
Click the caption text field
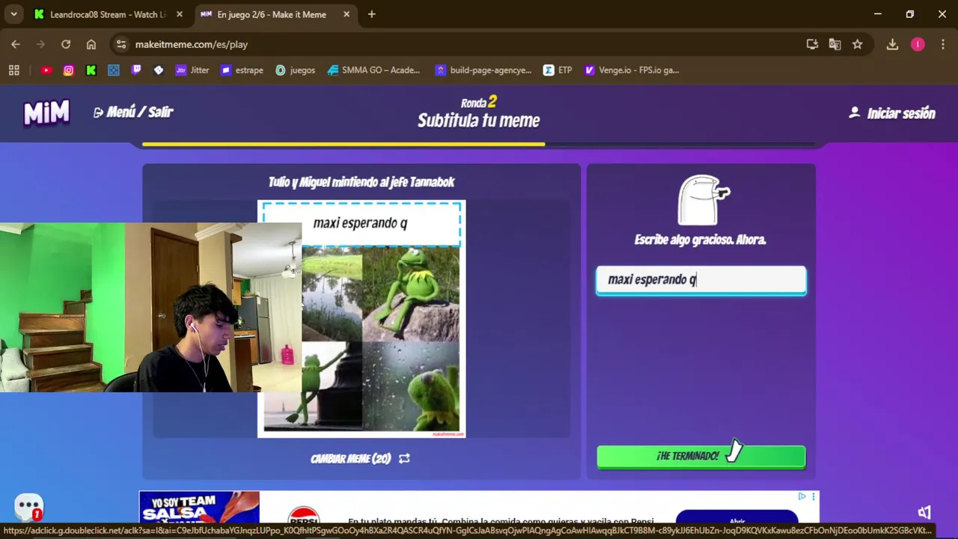(x=701, y=280)
